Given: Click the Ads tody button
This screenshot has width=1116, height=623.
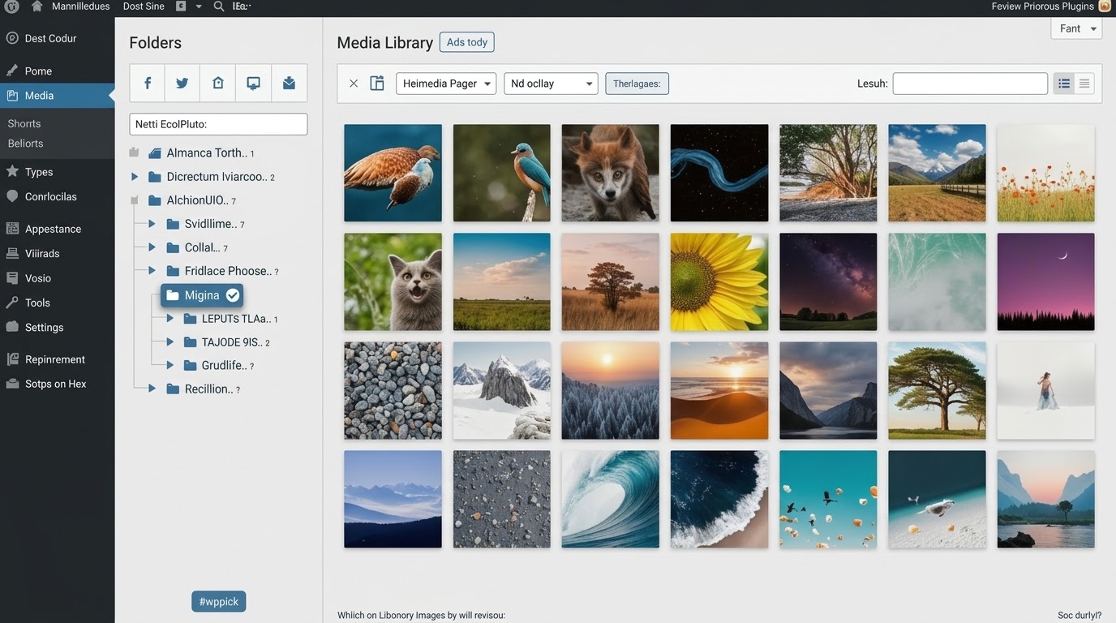Looking at the screenshot, I should pos(466,42).
